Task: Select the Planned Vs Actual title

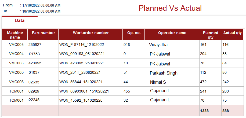Action: tap(170, 8)
